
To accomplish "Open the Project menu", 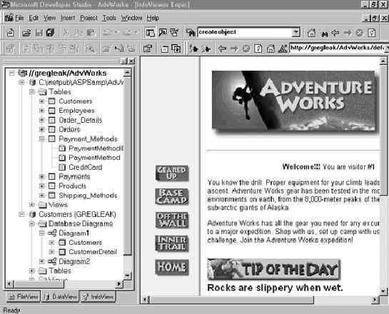I will 89,18.
